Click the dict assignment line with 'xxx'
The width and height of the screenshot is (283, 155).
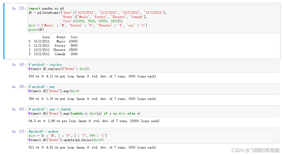pos(88,25)
